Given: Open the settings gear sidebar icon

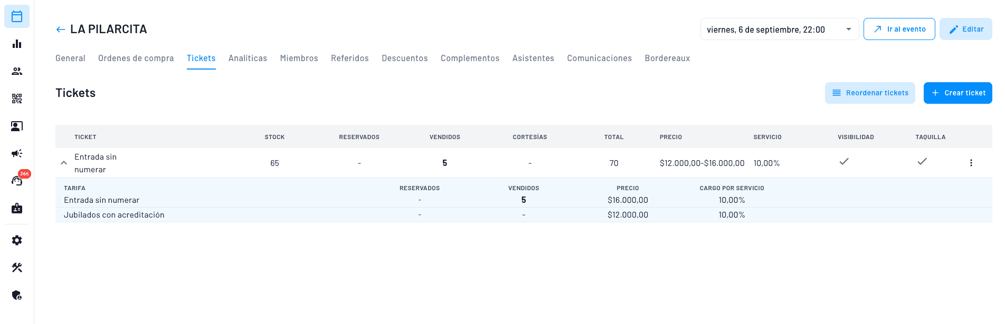Looking at the screenshot, I should click(x=17, y=240).
